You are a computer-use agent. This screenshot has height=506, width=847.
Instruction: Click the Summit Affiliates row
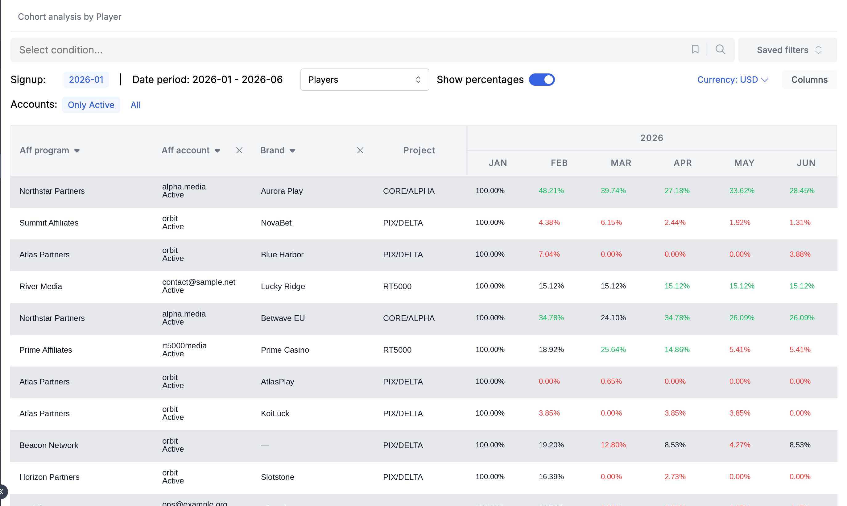423,223
